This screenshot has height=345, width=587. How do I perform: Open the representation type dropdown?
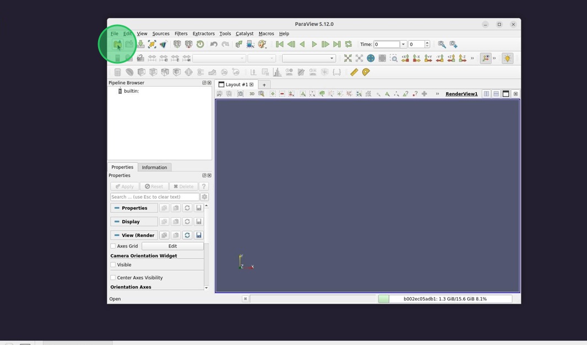pos(309,58)
